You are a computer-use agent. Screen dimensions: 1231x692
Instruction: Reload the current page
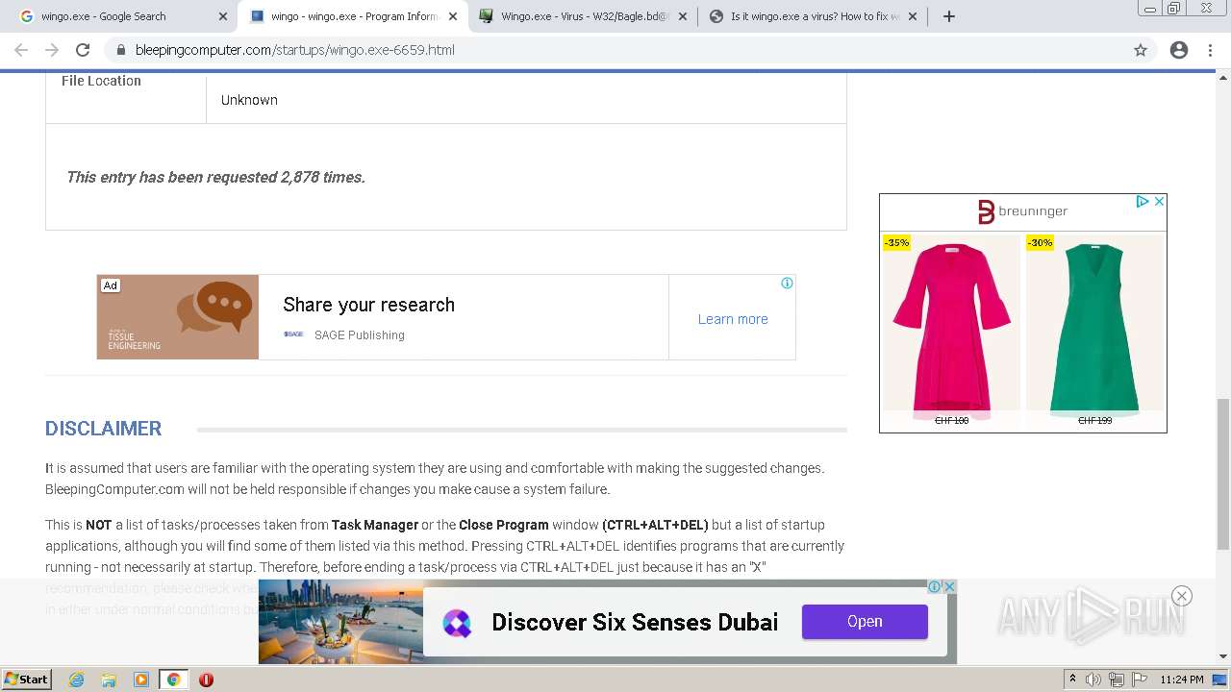tap(83, 50)
